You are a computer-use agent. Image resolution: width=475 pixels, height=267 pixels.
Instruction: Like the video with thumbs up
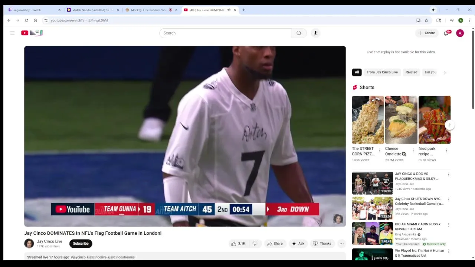point(238,244)
